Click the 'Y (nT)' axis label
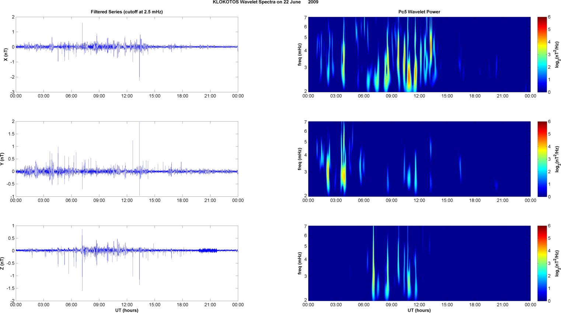561x313 pixels. pos(3,159)
